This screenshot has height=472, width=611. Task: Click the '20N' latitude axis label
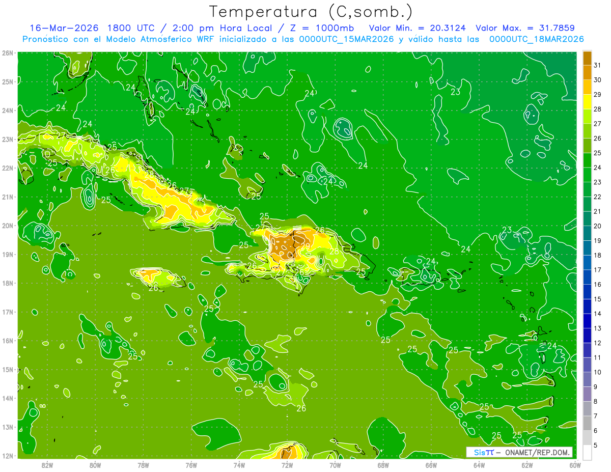[x=8, y=226]
